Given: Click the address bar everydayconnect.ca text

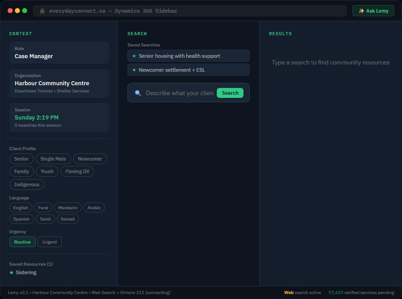Looking at the screenshot, I should pos(113,11).
